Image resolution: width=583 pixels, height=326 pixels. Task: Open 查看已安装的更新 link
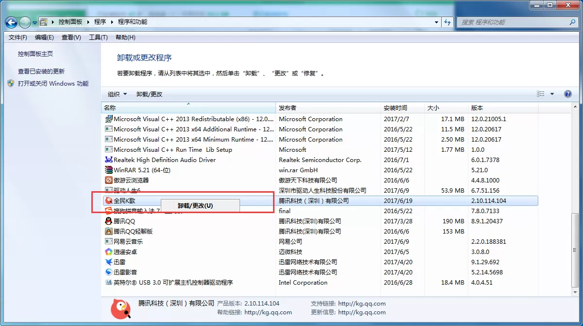point(41,71)
